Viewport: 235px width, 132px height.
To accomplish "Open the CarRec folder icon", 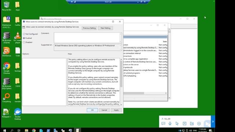I will point(18,21).
